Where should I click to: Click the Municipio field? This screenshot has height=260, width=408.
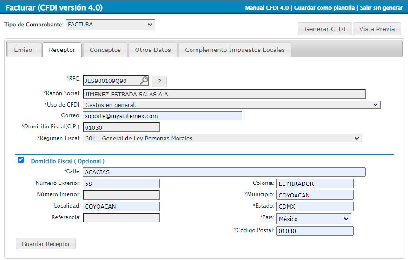[x=315, y=195]
